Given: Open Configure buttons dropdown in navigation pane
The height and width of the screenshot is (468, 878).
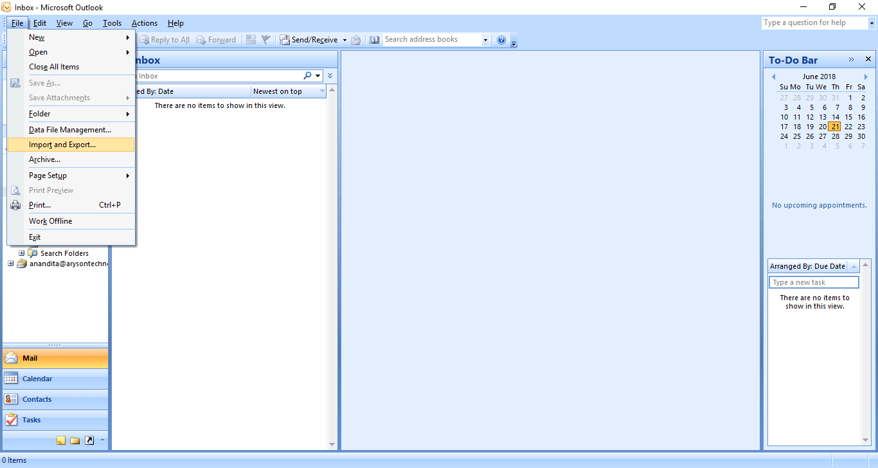Looking at the screenshot, I should tap(102, 440).
